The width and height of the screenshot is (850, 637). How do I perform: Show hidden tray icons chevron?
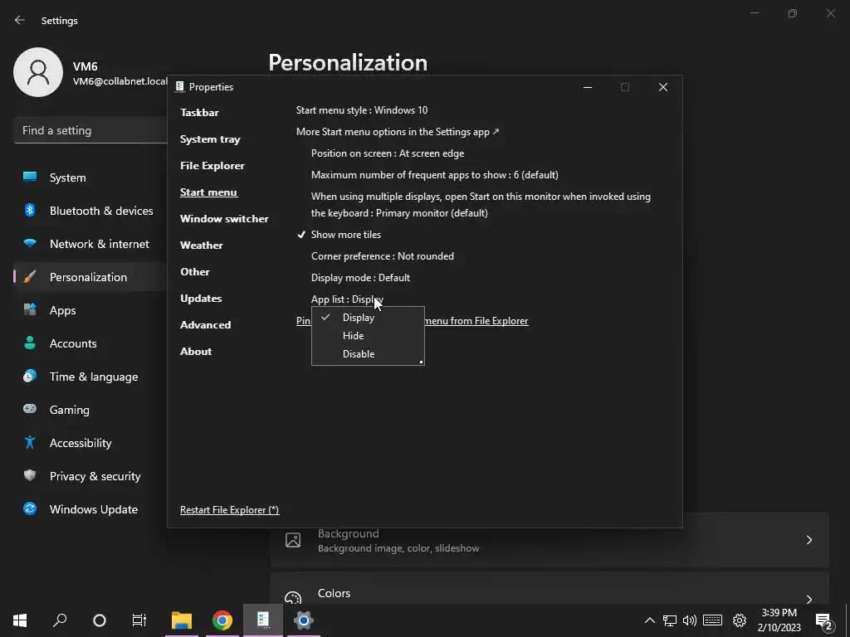coord(649,620)
